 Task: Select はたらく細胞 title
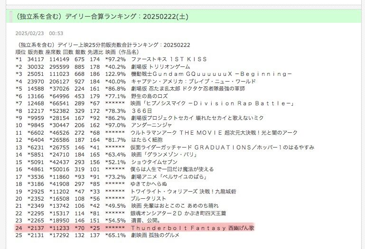(x=147, y=140)
